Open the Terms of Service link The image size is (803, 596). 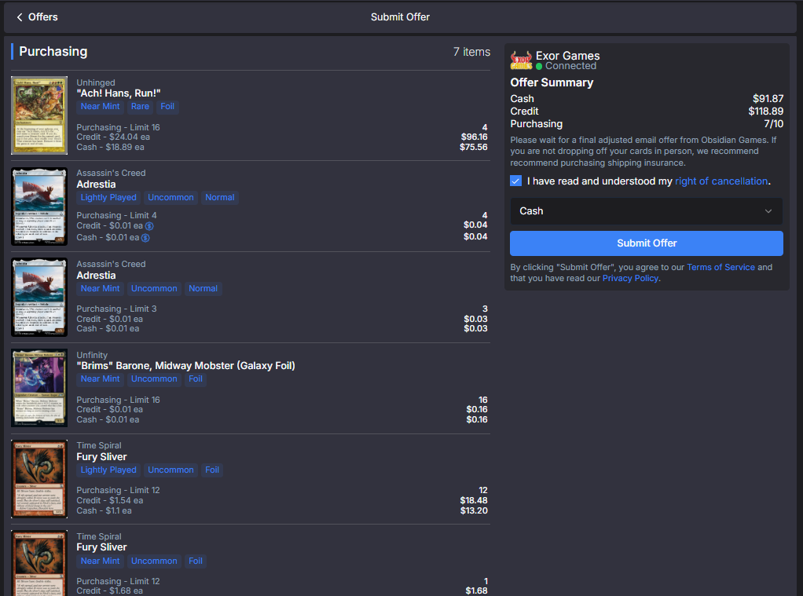click(720, 267)
